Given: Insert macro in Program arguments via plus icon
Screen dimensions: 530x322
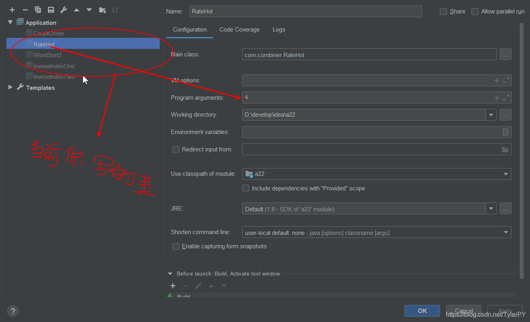Looking at the screenshot, I should pos(497,97).
